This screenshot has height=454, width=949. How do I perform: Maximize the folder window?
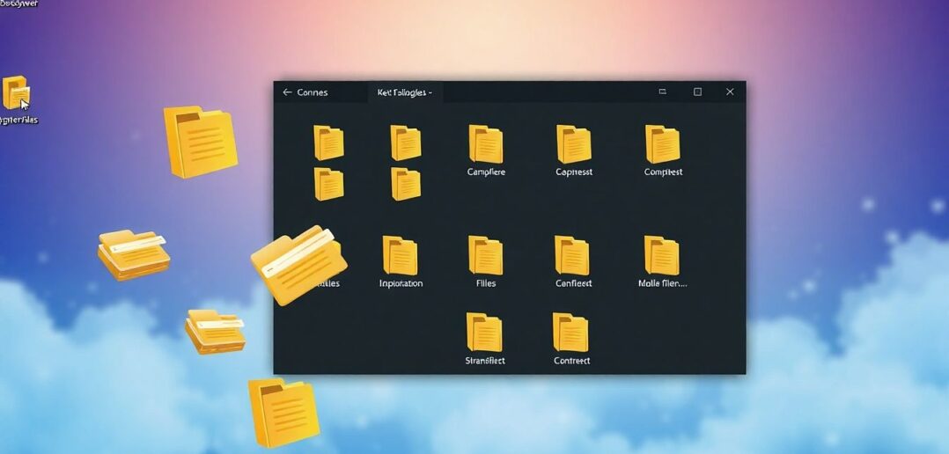tap(697, 92)
